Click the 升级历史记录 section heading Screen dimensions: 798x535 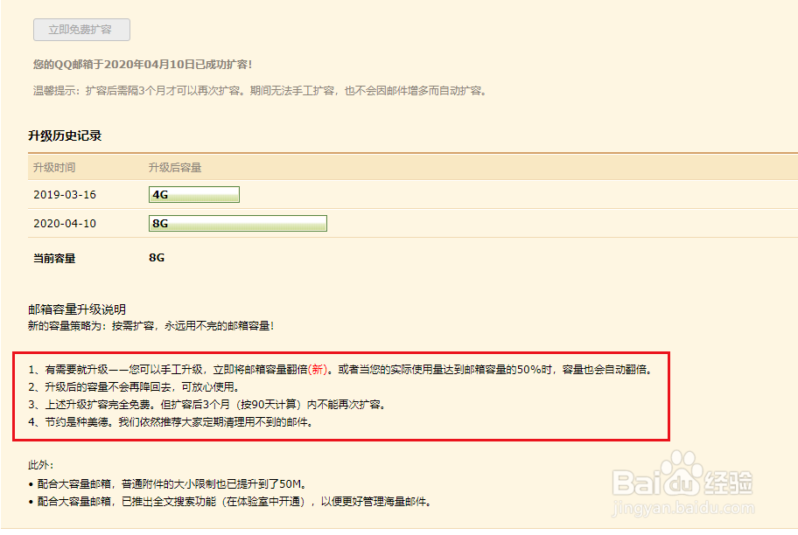point(63,135)
